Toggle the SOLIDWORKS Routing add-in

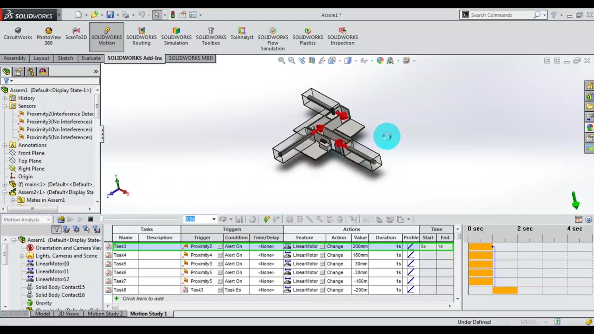tap(142, 36)
